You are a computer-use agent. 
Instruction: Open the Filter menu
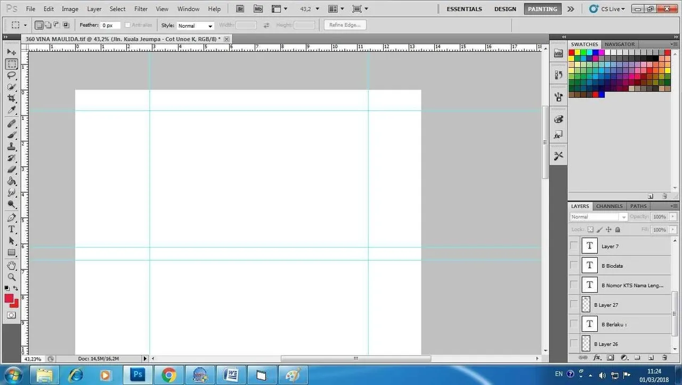pyautogui.click(x=141, y=9)
